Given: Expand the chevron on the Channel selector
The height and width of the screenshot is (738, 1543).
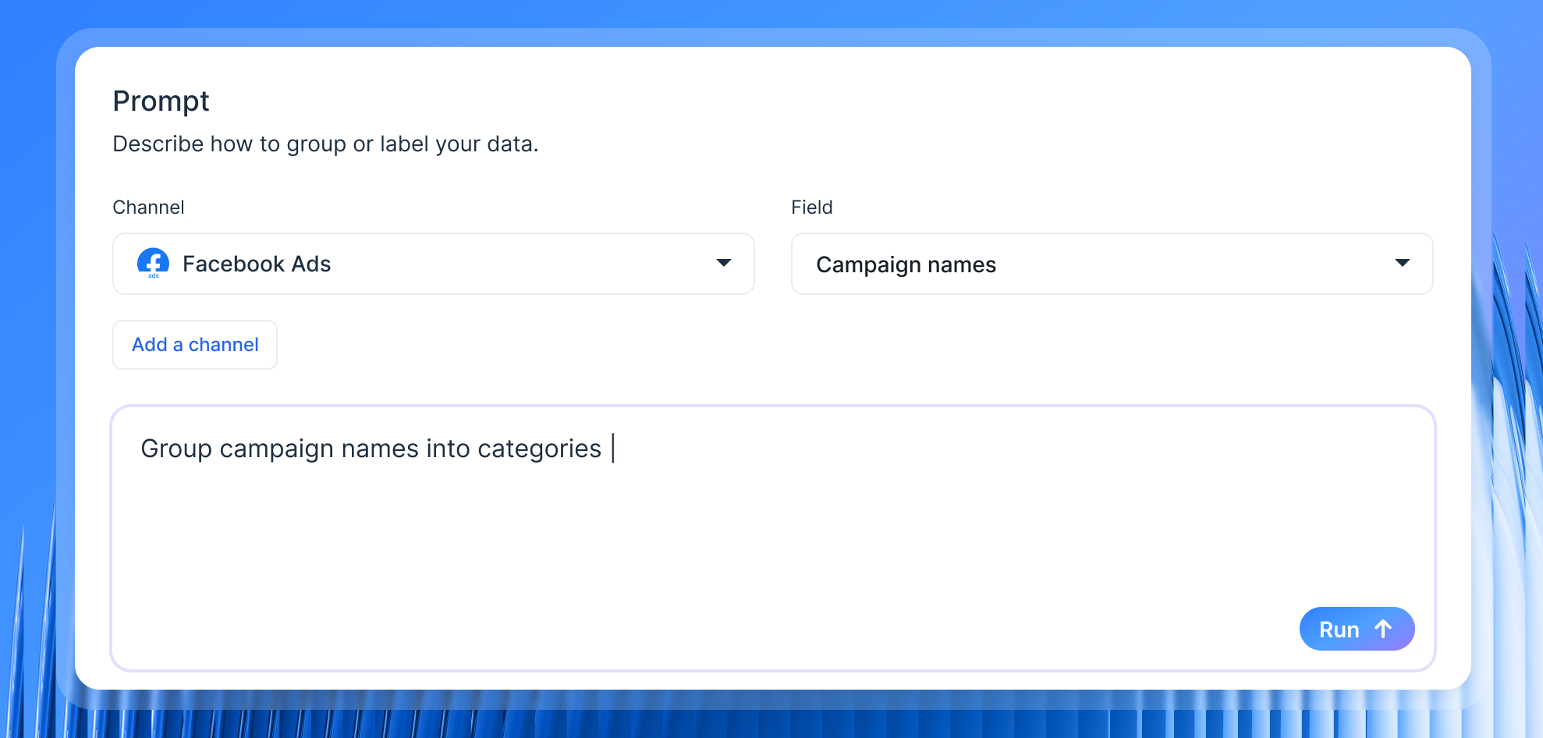Looking at the screenshot, I should 724,264.
